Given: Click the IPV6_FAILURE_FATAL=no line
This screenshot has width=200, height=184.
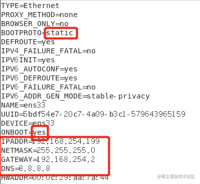Looking at the screenshot, I should (x=48, y=87).
